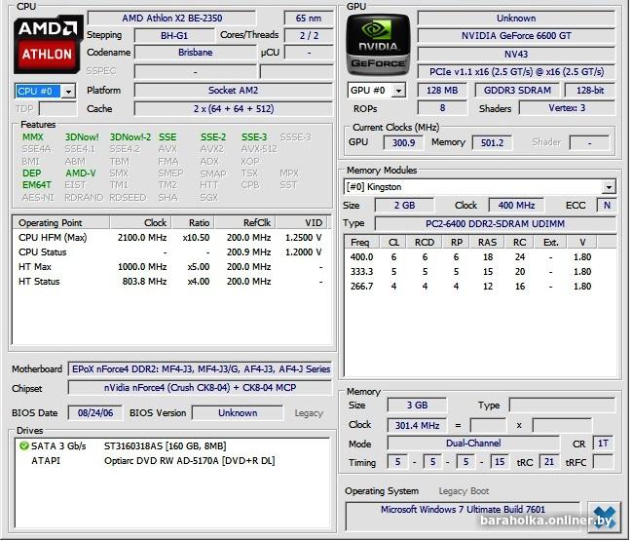This screenshot has width=632, height=541.
Task: Click the NV43 GPU codename field
Action: click(x=516, y=54)
